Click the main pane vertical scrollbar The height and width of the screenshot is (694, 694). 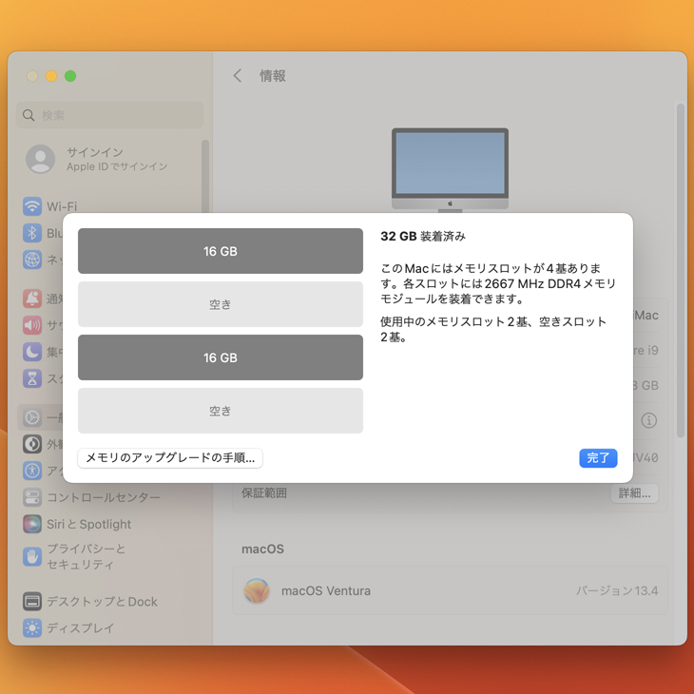(680, 266)
